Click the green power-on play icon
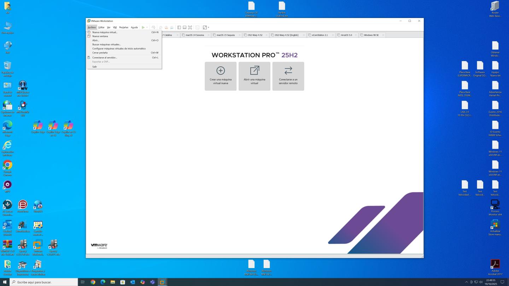Image resolution: width=509 pixels, height=286 pixels. 143,27
